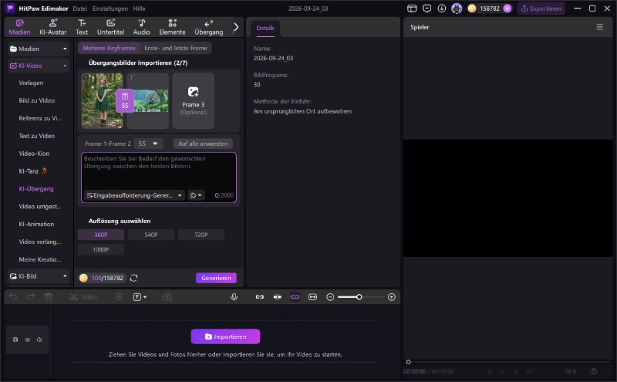Select KI-Animation in sidebar
Image resolution: width=617 pixels, height=382 pixels.
[36, 224]
